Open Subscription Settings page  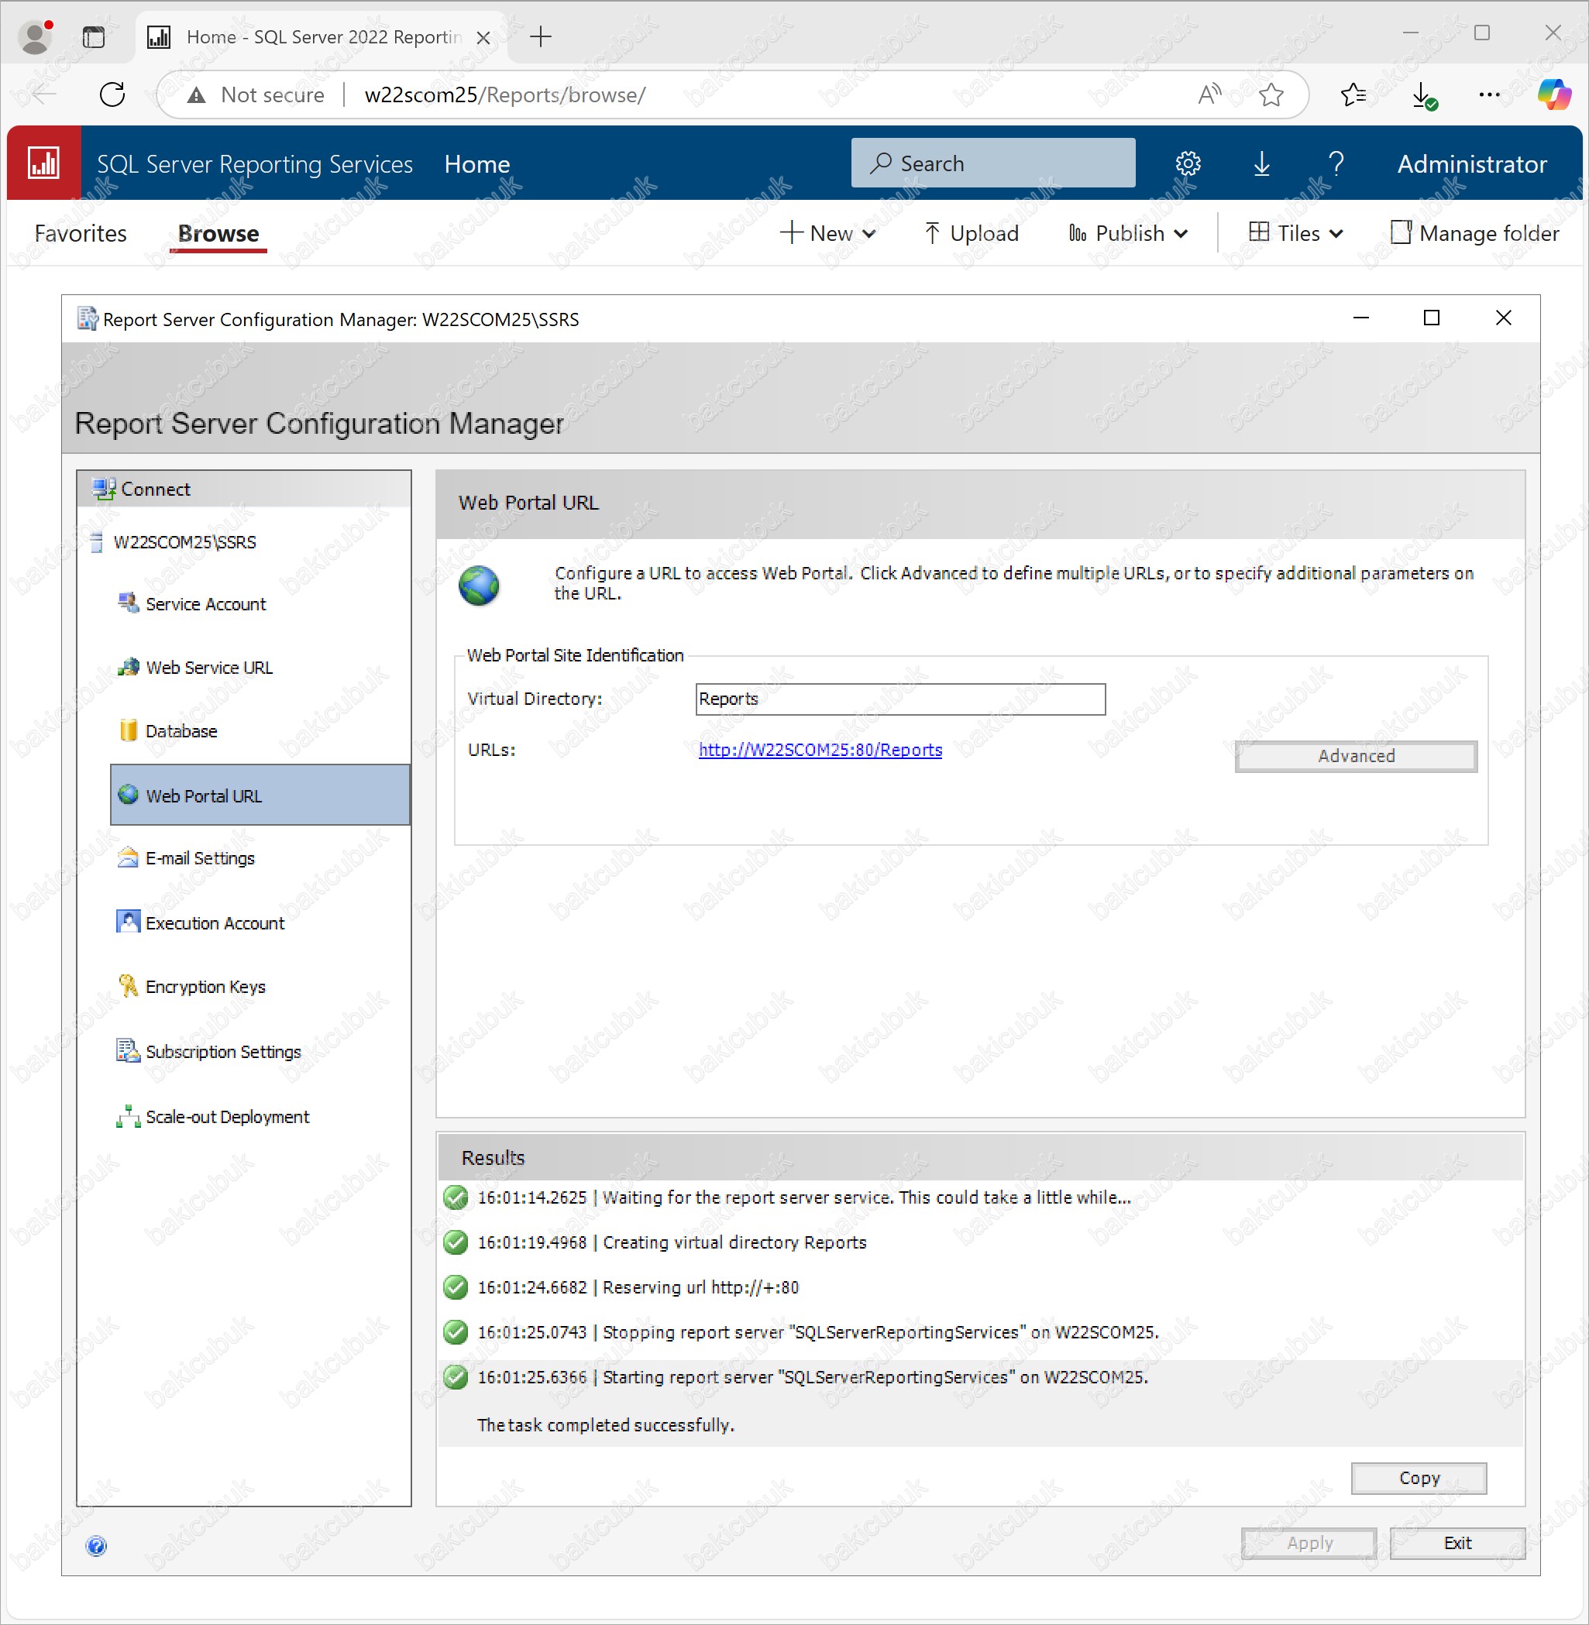[223, 1052]
